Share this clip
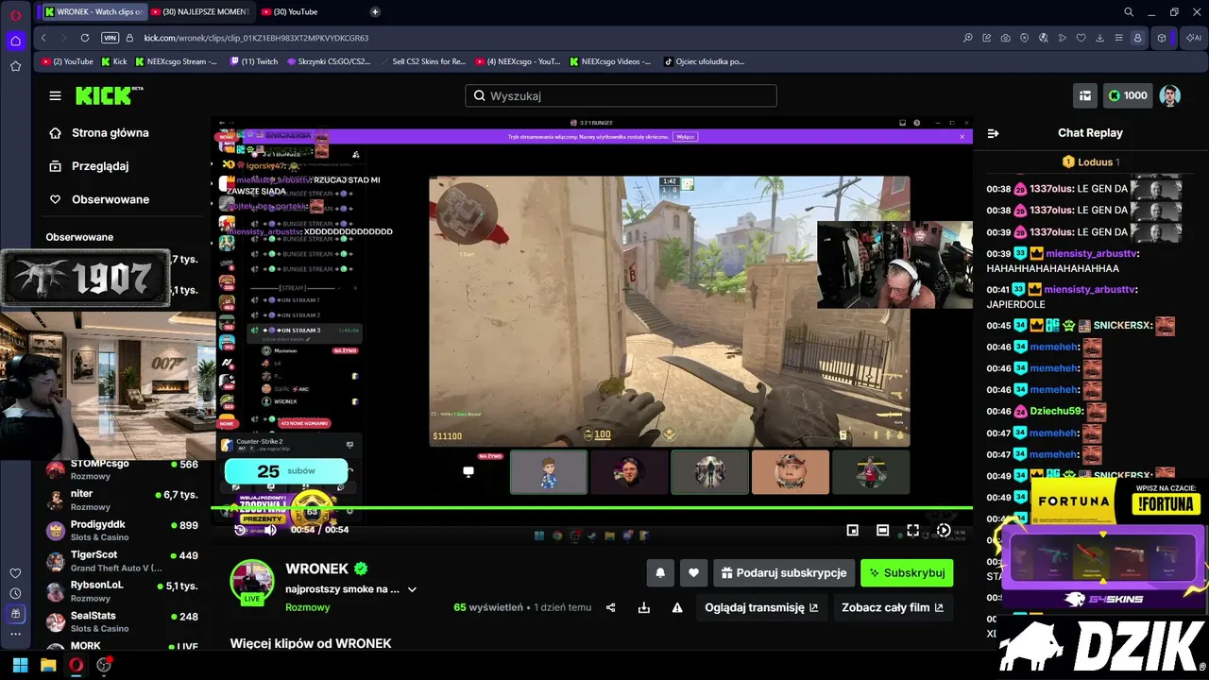 pos(610,607)
